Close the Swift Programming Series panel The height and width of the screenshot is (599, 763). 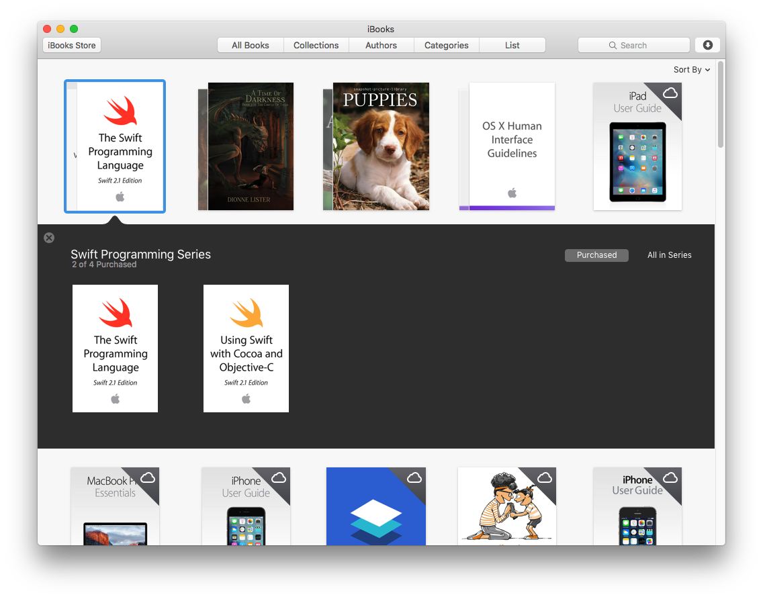(49, 238)
